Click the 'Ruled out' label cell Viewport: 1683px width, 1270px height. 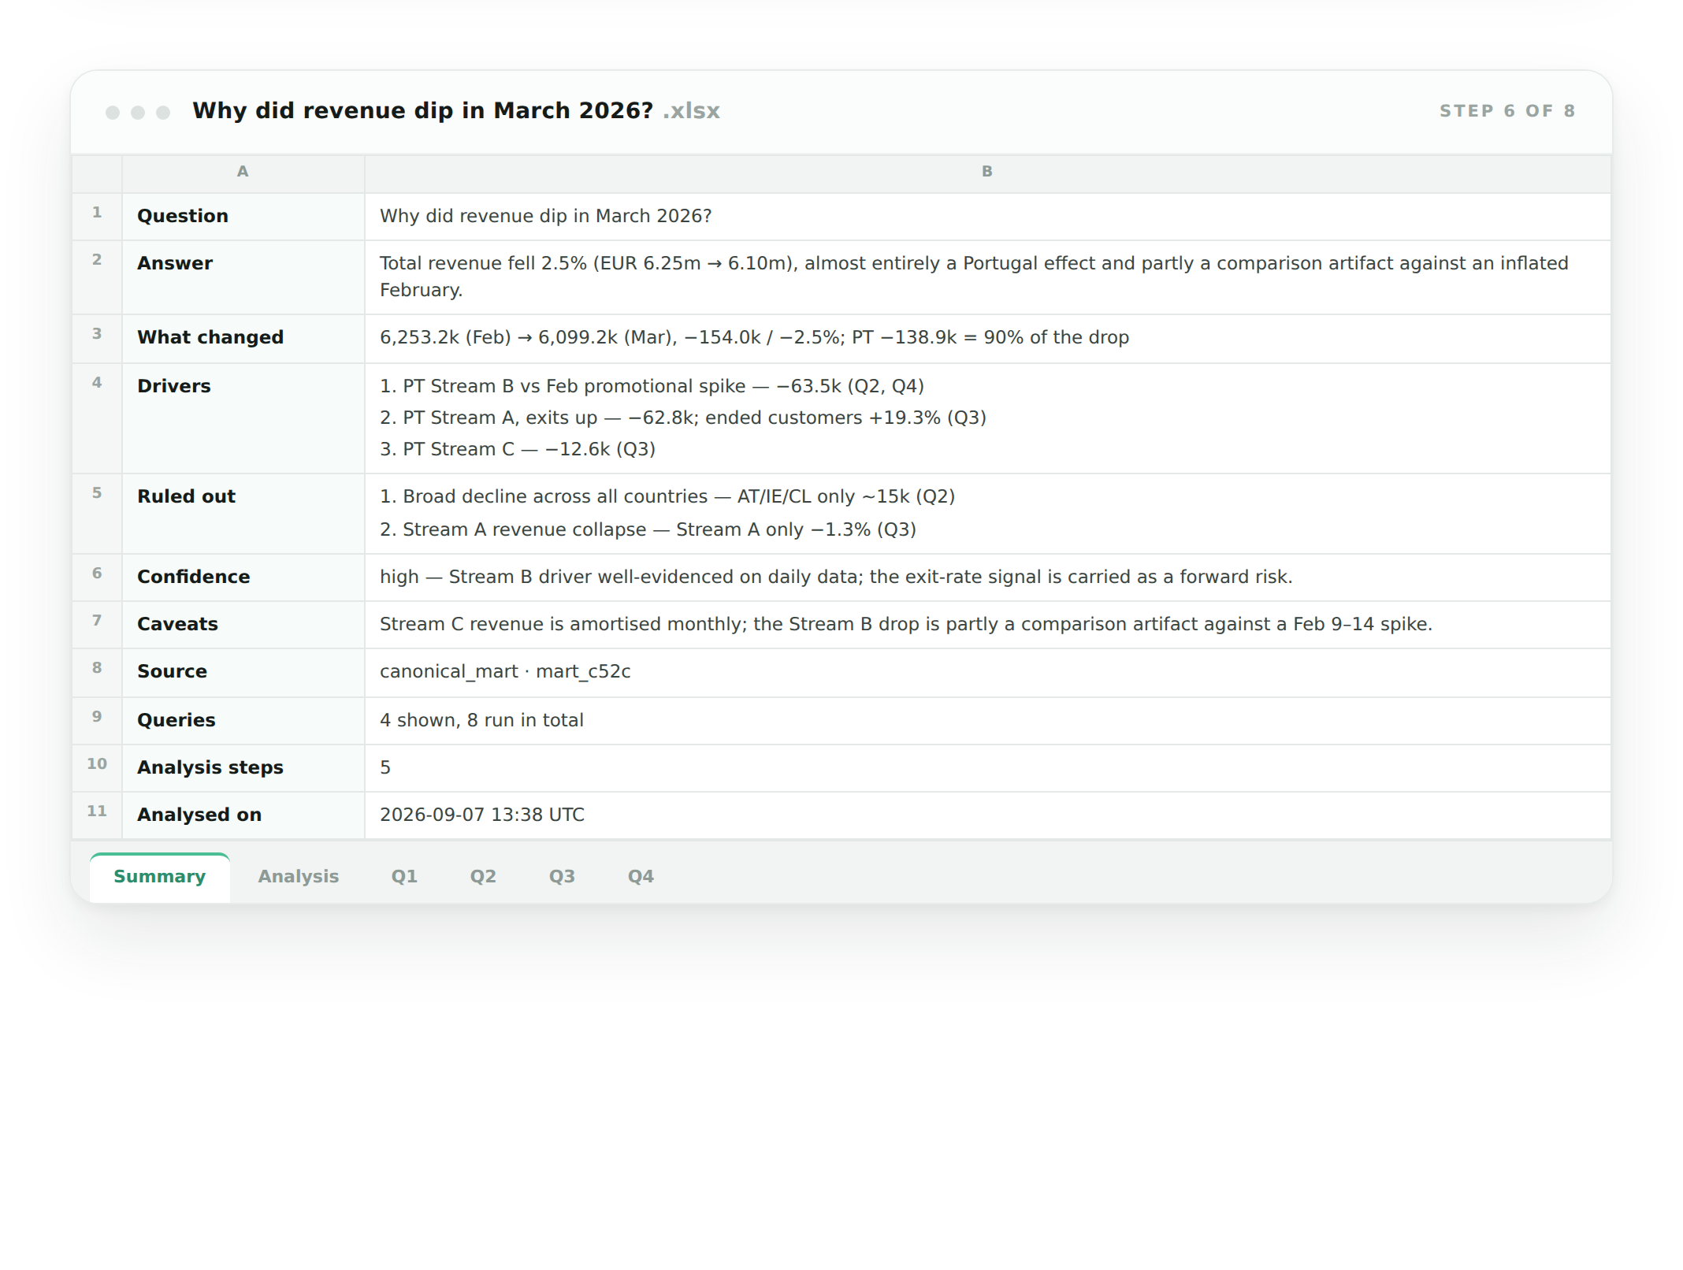tap(243, 514)
